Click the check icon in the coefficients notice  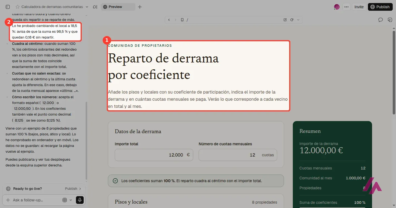pos(116,181)
